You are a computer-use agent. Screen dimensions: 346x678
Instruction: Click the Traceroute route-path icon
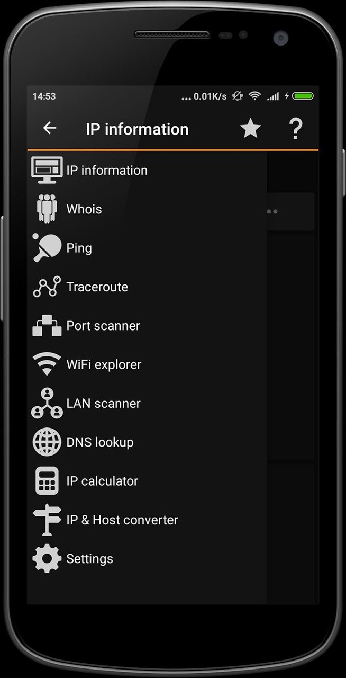[47, 287]
